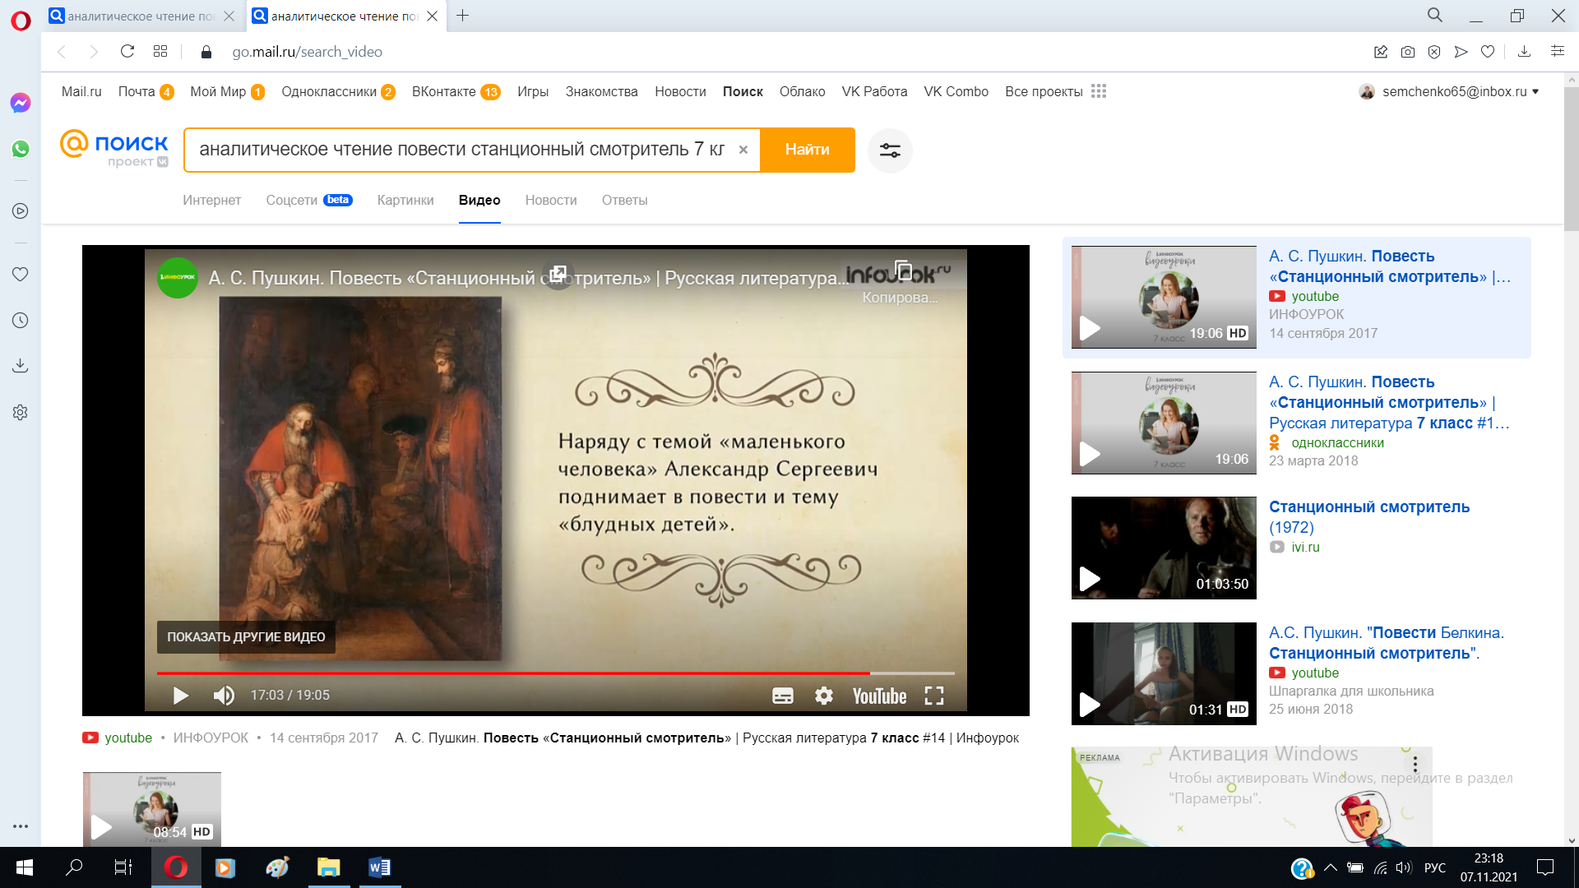
Task: Seek on the red video progress bar
Action: click(x=556, y=673)
